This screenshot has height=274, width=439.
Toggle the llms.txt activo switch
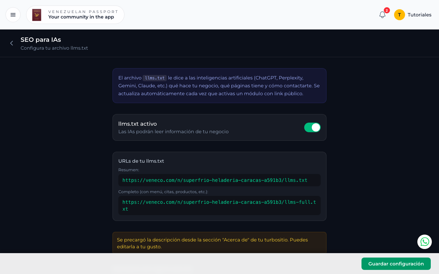312,127
